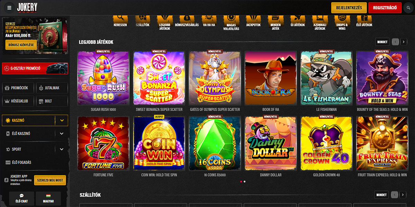The height and width of the screenshot is (207, 415).
Task: Go to second carousel page dot
Action: tap(245, 181)
